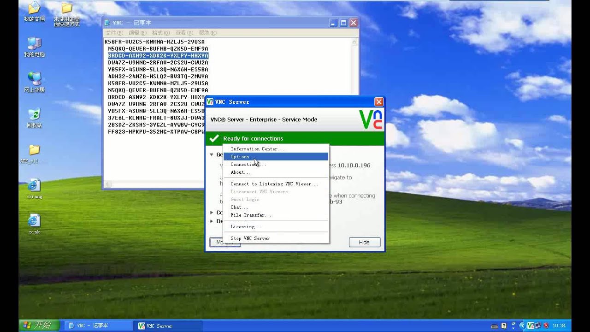The image size is (590, 332).
Task: Click the VNC Server title bar icon
Action: click(210, 102)
